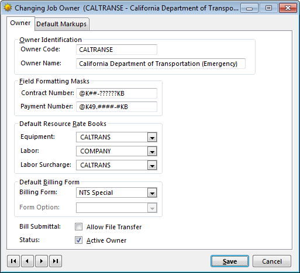
Task: Save the job owner changes
Action: pyautogui.click(x=230, y=261)
